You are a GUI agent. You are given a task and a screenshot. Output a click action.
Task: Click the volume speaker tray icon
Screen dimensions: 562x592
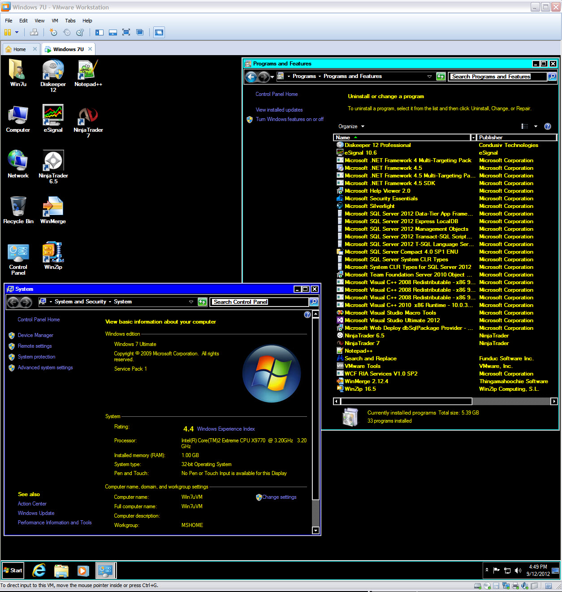point(518,570)
